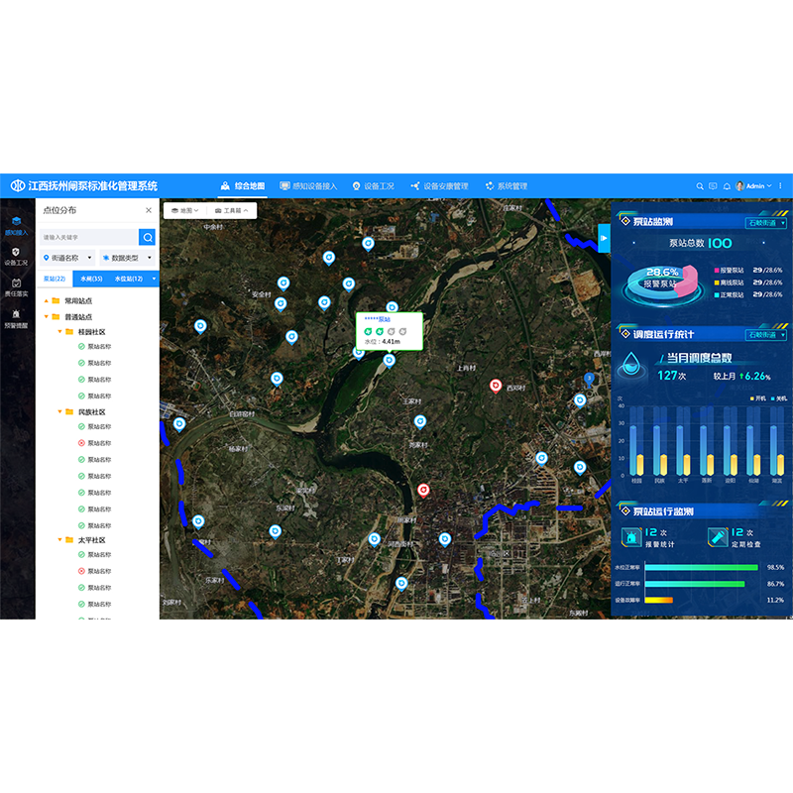Open 设备工况 sidebar icon
This screenshot has width=793, height=793.
coord(17,256)
